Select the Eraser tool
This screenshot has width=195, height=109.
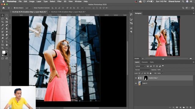[x=7, y=32]
